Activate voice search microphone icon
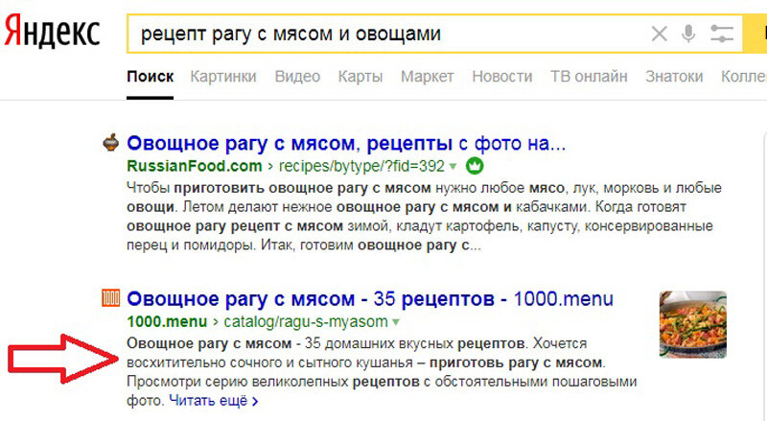 [x=688, y=34]
